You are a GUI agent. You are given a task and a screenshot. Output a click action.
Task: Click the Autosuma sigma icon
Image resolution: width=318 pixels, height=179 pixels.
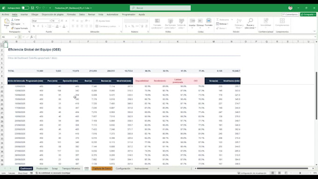point(217,20)
